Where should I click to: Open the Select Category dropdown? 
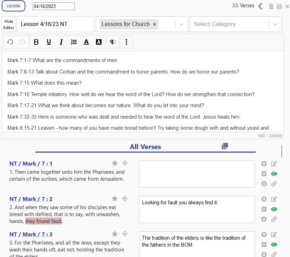[x=275, y=24]
